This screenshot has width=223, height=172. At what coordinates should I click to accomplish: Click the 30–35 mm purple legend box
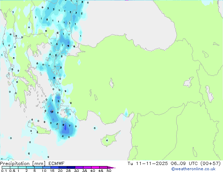79,167
